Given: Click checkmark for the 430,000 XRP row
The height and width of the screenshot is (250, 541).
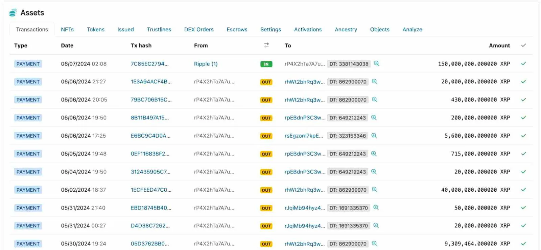Looking at the screenshot, I should pyautogui.click(x=523, y=100).
